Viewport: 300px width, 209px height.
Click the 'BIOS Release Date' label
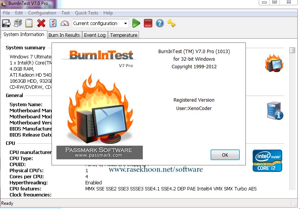31,135
